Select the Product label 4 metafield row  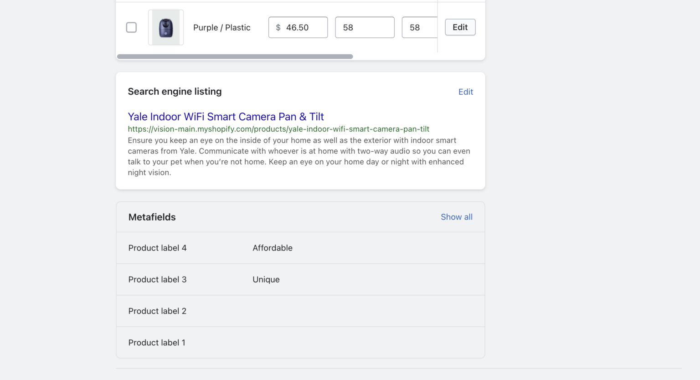pos(157,248)
